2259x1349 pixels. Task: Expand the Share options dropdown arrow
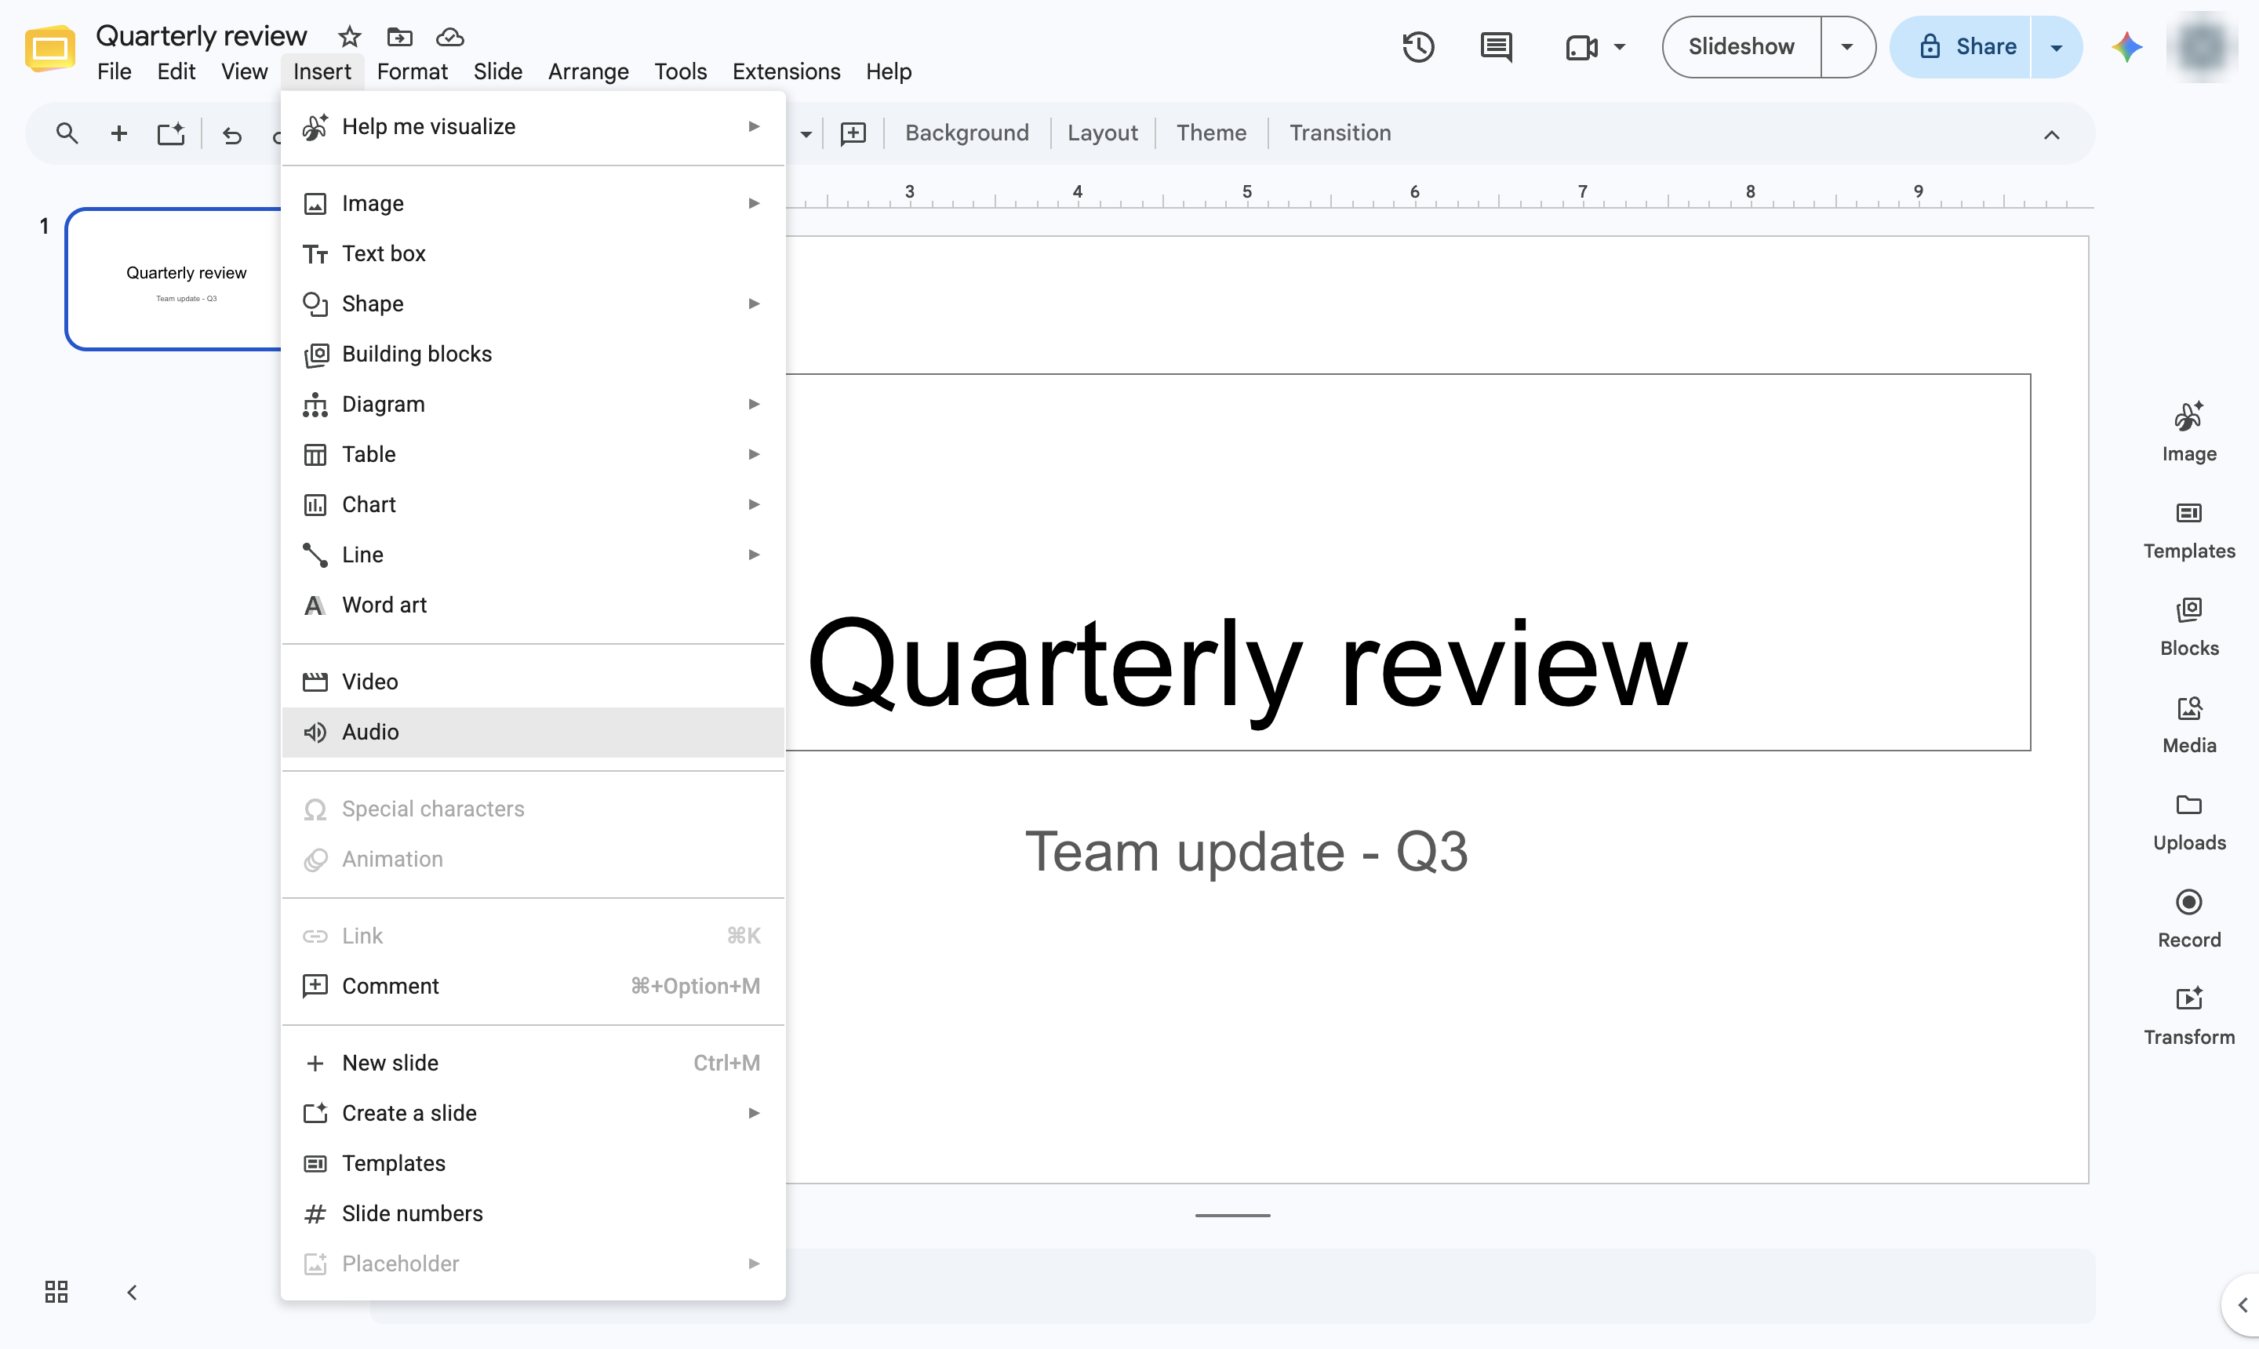[2057, 46]
